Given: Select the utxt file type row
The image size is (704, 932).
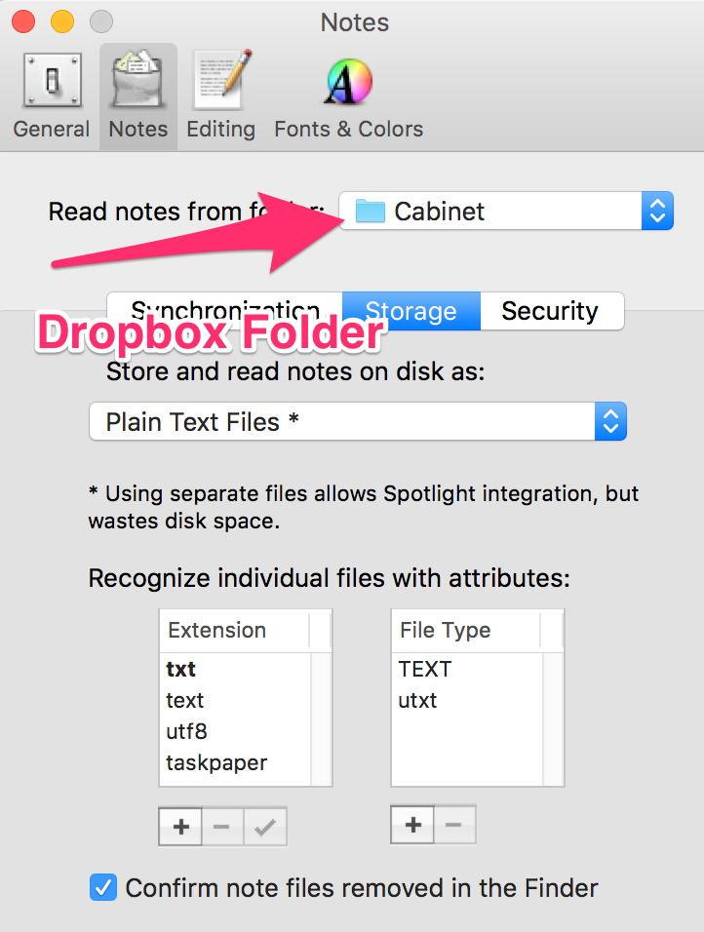Looking at the screenshot, I should tap(467, 700).
